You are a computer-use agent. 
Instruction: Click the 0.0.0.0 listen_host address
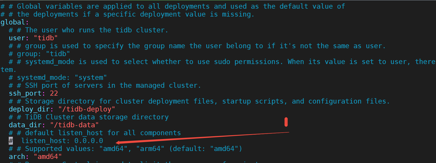tap(89, 141)
